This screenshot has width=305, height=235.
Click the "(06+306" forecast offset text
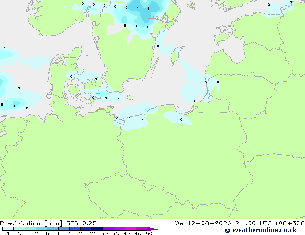pos(290,223)
